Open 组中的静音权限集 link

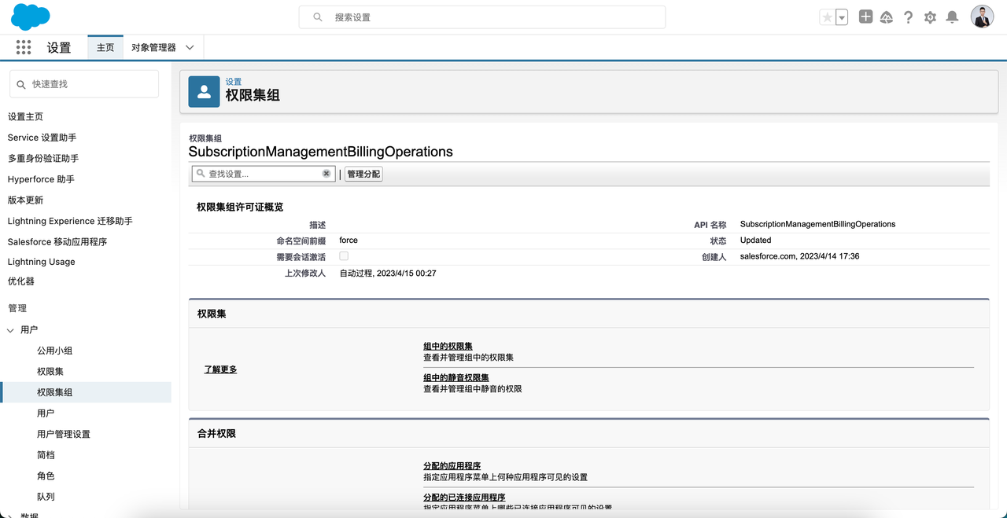pyautogui.click(x=456, y=378)
